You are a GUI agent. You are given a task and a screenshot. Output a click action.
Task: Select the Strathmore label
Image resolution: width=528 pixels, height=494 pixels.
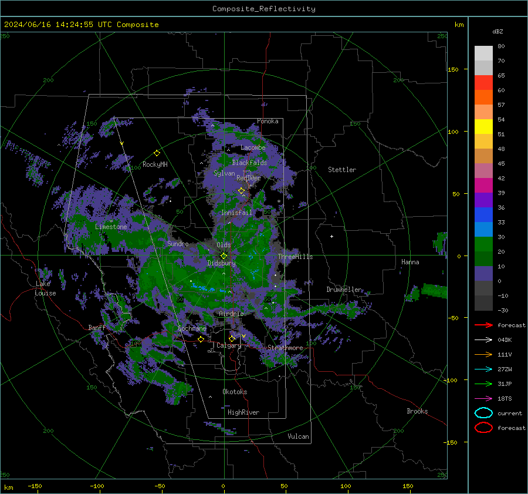point(285,348)
